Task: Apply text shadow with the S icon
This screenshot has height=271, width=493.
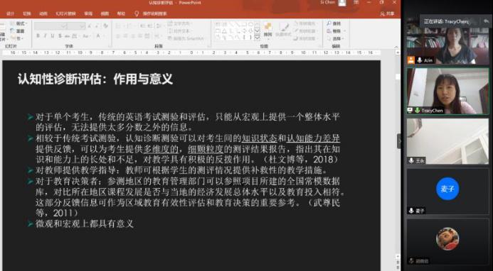Action: 60,36
